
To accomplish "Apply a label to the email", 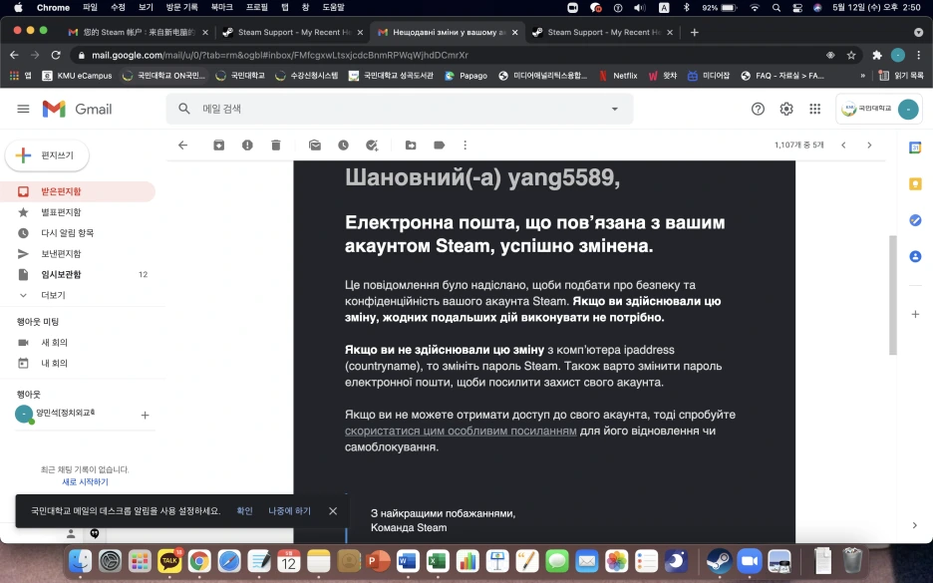I will pos(438,145).
